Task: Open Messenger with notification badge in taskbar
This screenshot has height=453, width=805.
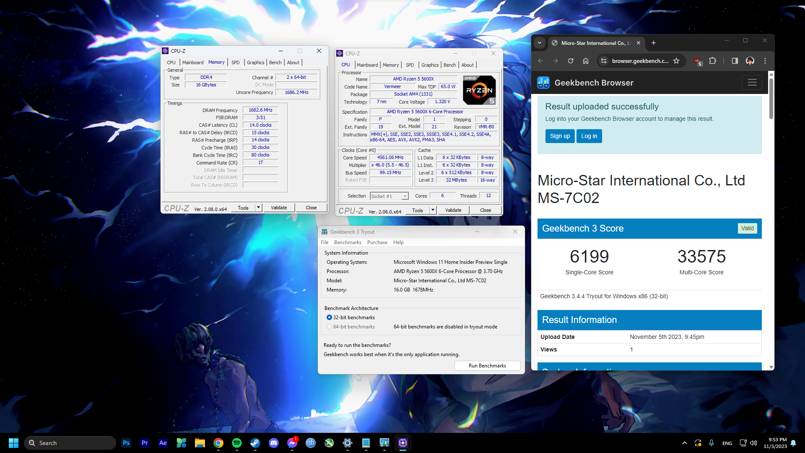Action: (x=292, y=443)
